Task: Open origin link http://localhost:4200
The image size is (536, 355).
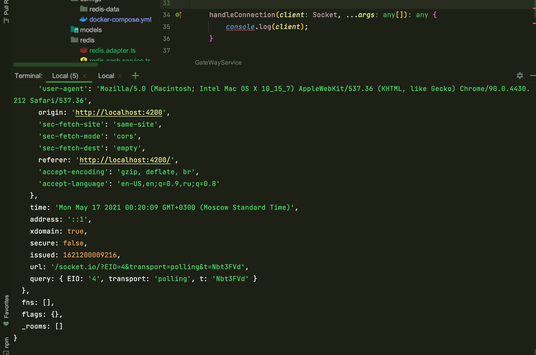Action: click(x=119, y=113)
